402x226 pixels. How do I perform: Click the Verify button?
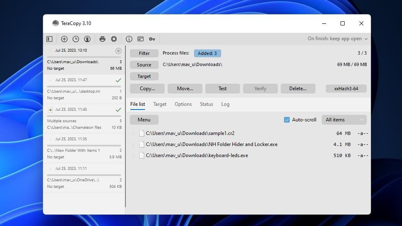pos(260,89)
